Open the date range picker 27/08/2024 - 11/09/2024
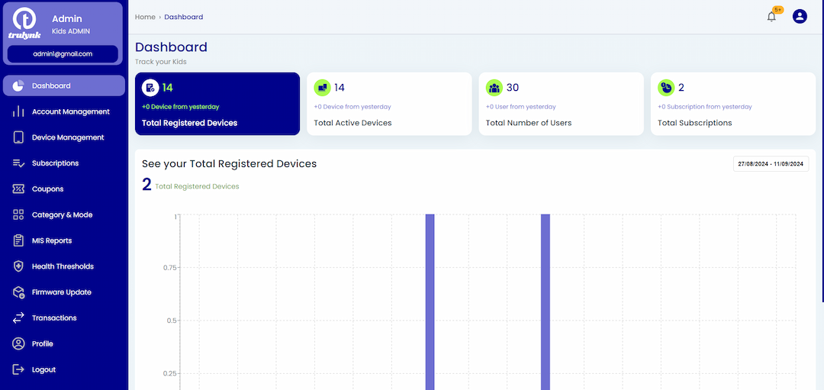This screenshot has height=390, width=824. [771, 164]
